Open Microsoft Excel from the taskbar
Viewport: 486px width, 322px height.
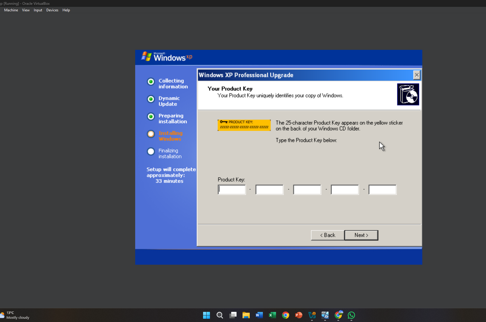(272, 315)
